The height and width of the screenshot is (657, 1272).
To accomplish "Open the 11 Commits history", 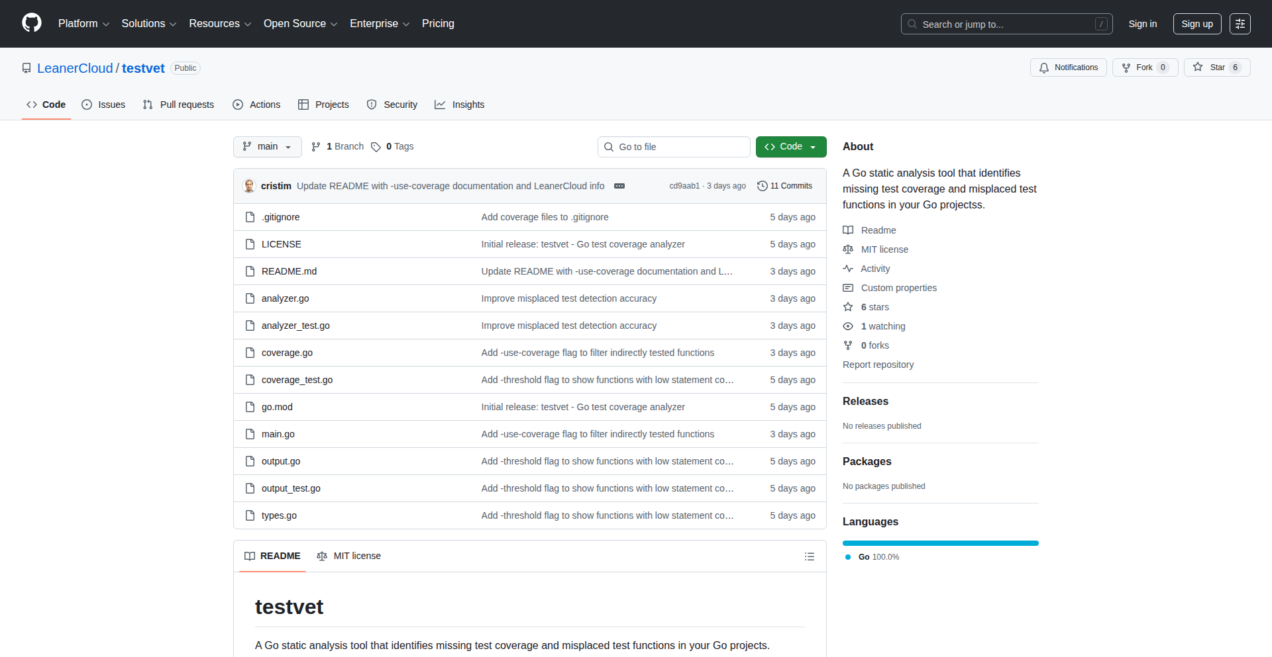I will [x=784, y=186].
